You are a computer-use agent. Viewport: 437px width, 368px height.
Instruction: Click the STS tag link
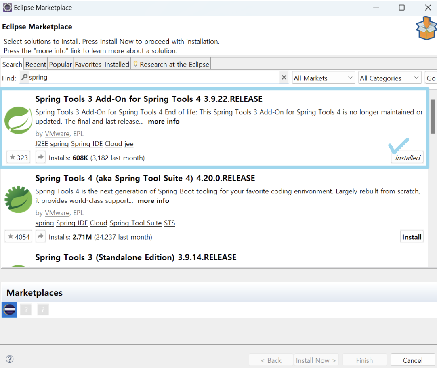(170, 223)
